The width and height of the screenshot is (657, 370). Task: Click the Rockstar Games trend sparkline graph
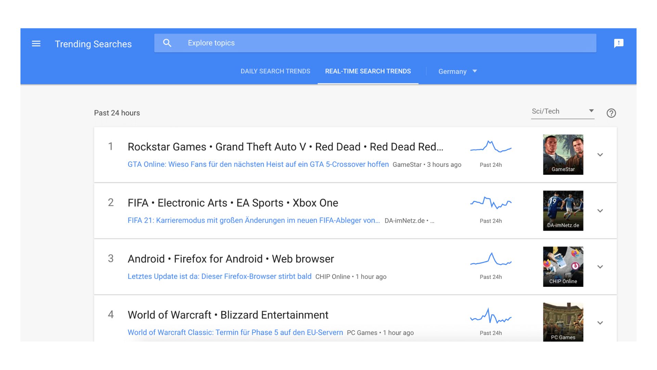(491, 147)
